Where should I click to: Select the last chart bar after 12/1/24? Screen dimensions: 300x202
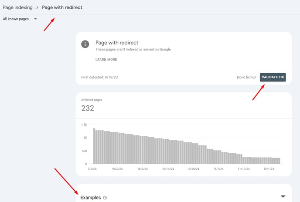tap(279, 161)
